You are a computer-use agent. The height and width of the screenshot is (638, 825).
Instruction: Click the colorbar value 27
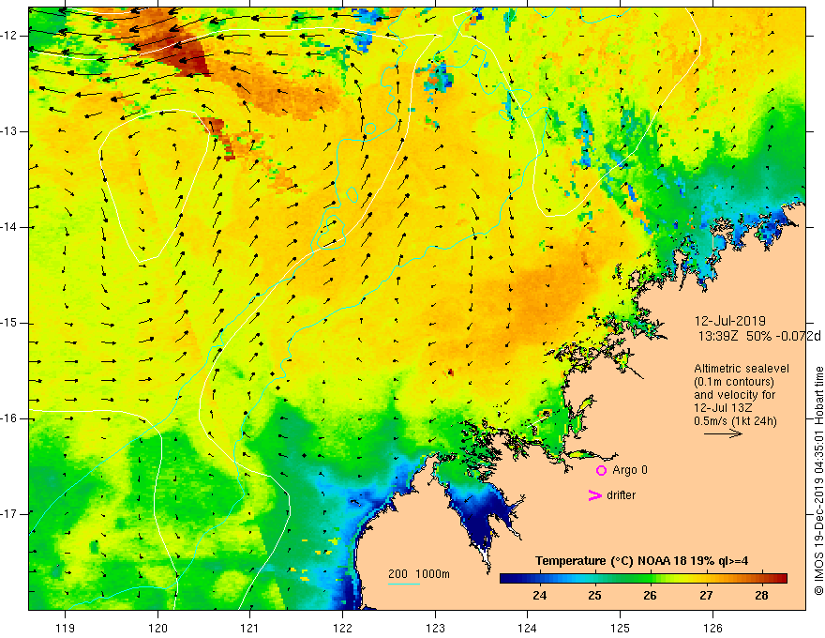[706, 596]
